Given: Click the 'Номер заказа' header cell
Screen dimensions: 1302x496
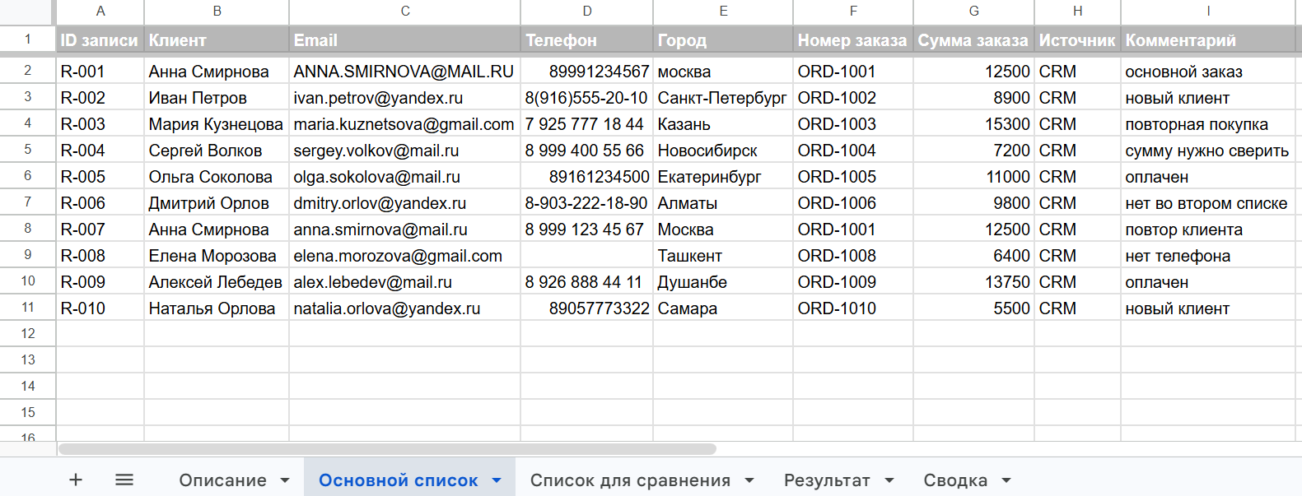Looking at the screenshot, I should (x=853, y=40).
